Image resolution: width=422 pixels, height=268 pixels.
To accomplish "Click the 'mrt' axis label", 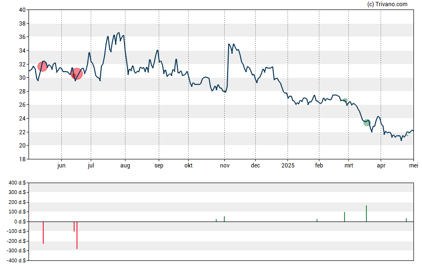I will coord(349,166).
